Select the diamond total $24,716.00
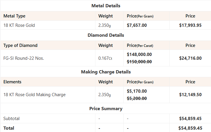This screenshot has height=132, width=211. (190, 58)
